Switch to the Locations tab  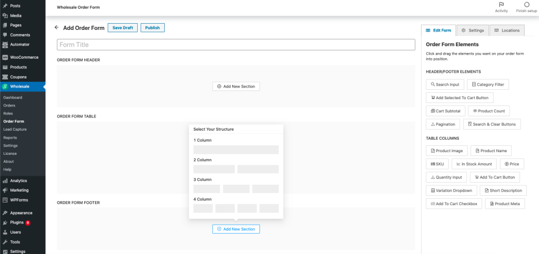coord(506,30)
